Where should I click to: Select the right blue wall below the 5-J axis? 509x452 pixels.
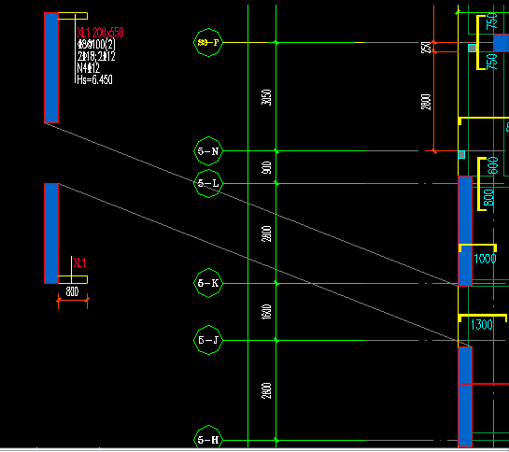click(x=465, y=397)
